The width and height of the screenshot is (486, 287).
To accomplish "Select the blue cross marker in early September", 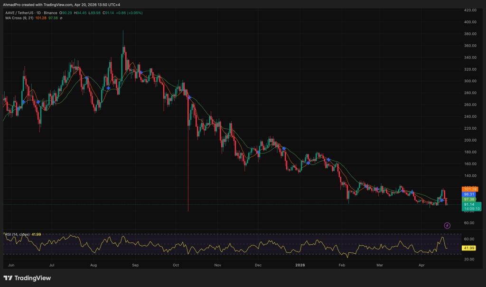I will click(x=140, y=72).
